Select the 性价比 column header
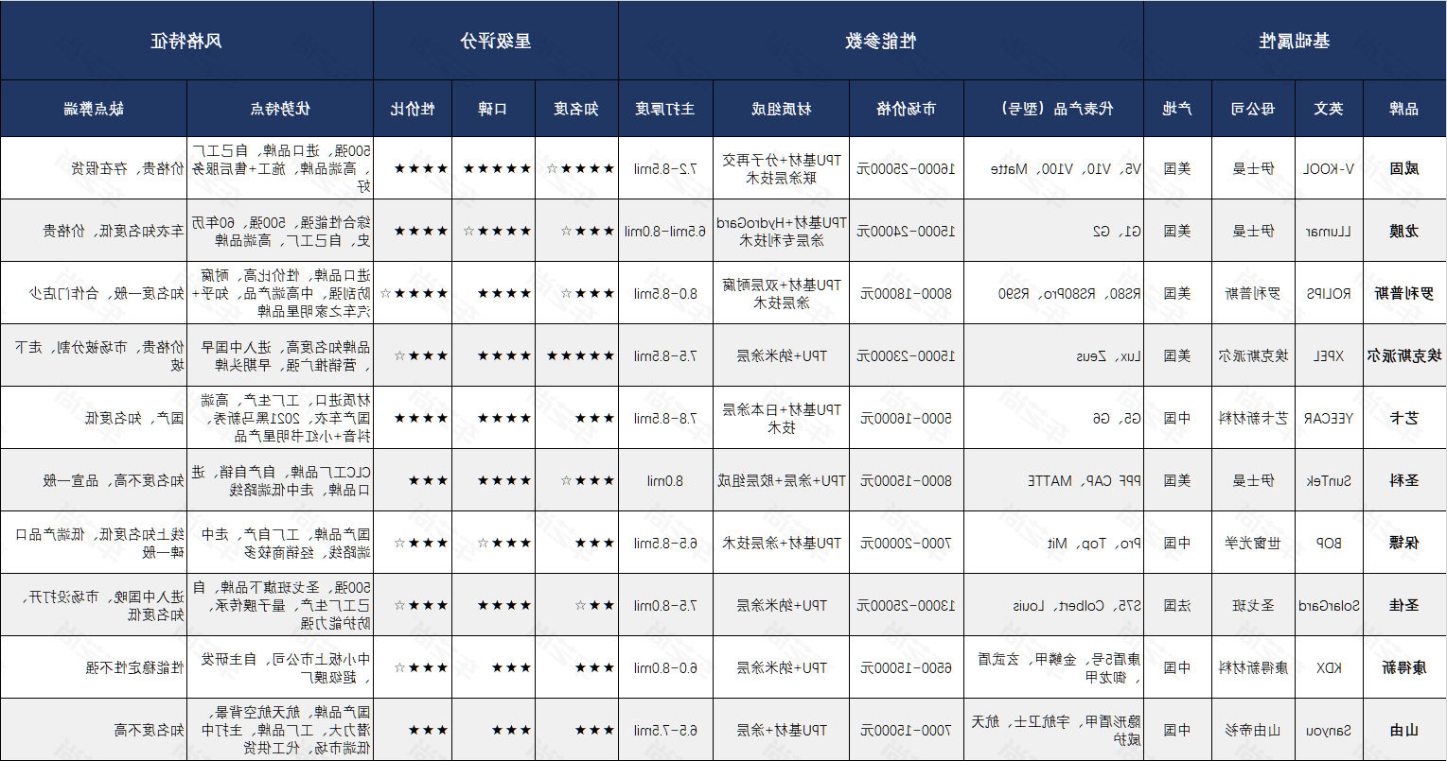The width and height of the screenshot is (1447, 761). point(413,109)
